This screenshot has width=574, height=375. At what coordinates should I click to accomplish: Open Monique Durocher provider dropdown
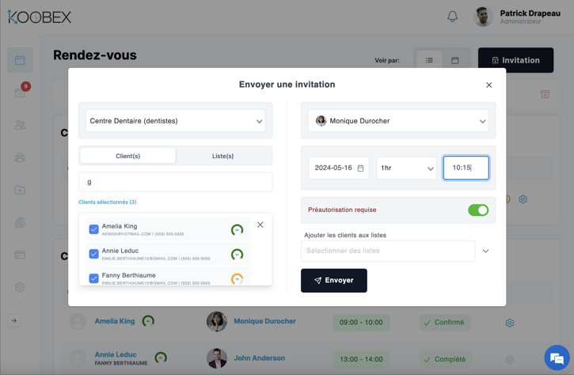[x=398, y=121]
